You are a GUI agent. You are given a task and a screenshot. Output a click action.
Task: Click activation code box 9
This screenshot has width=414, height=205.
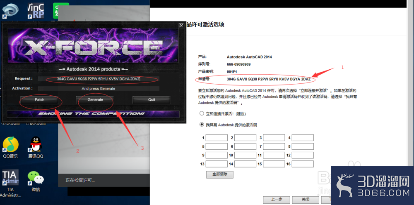pyautogui.click(x=217, y=155)
